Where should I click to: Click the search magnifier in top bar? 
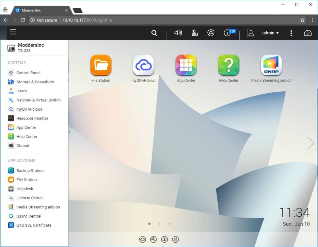pos(154,33)
